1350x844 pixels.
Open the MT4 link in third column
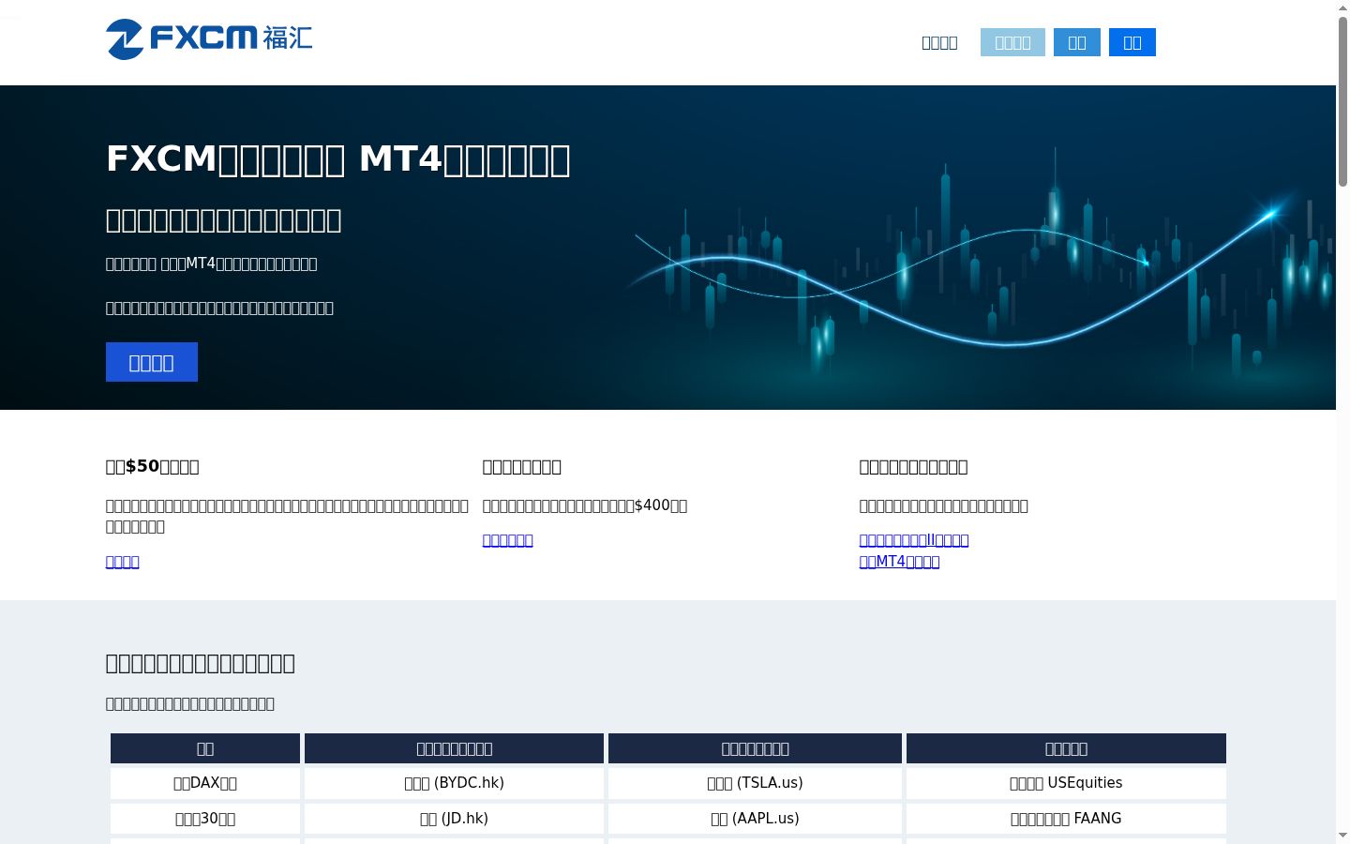pos(900,562)
